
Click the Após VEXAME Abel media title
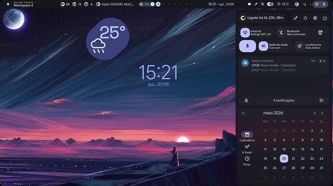click(118, 4)
